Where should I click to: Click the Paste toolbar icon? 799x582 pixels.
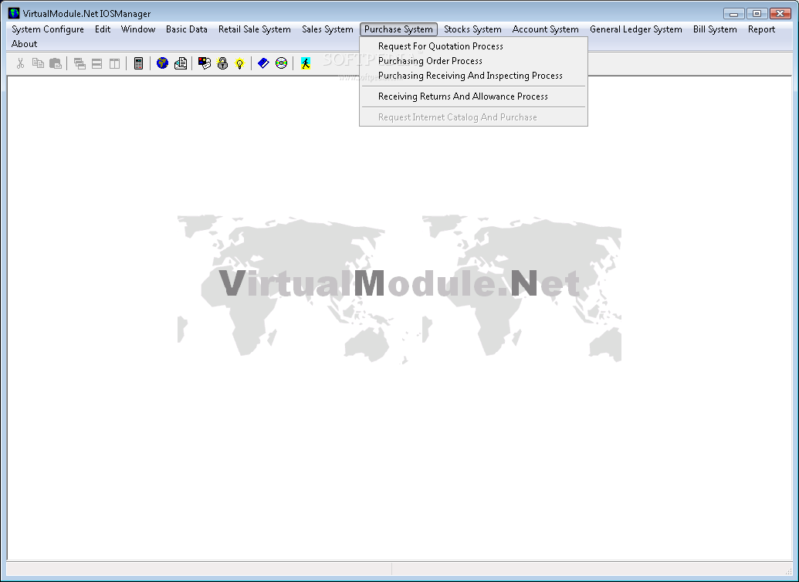[x=56, y=63]
